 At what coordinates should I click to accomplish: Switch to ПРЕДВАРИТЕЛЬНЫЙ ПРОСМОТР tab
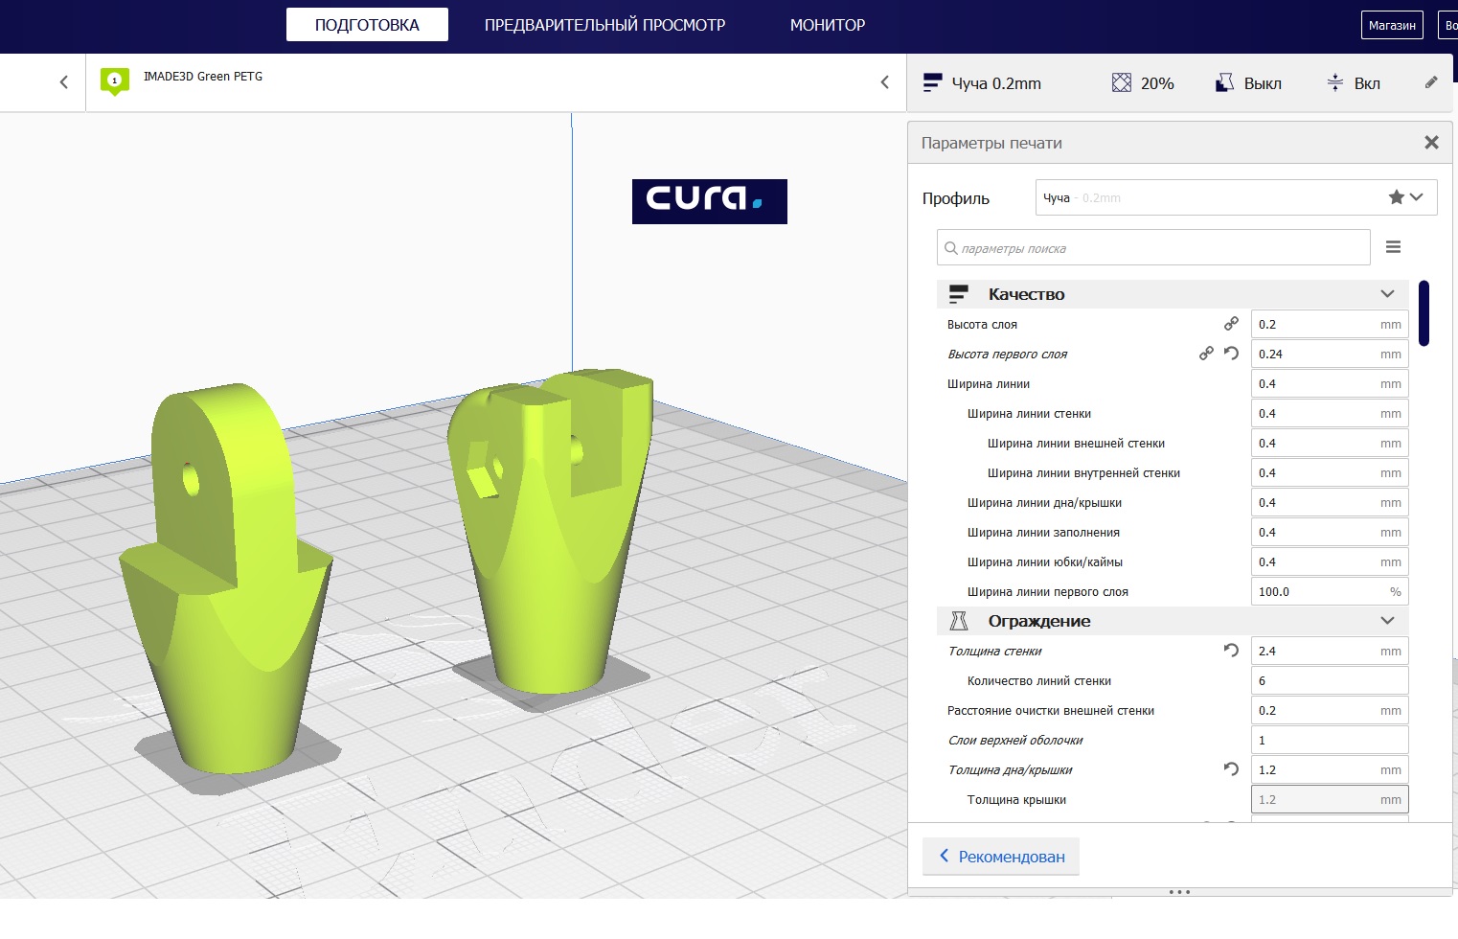(x=604, y=25)
